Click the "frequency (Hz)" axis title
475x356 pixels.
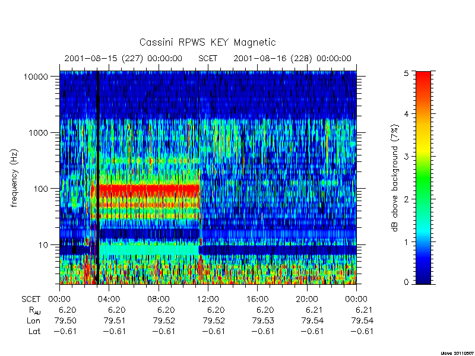(14, 178)
